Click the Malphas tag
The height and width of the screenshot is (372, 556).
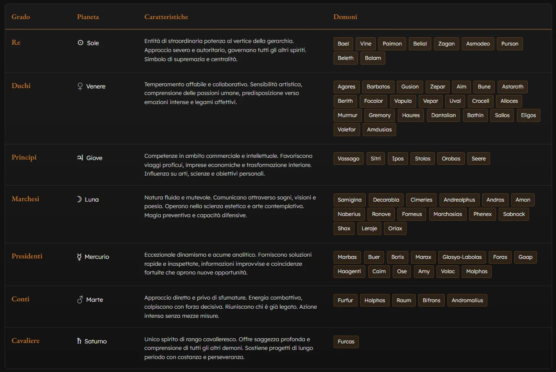tap(477, 271)
